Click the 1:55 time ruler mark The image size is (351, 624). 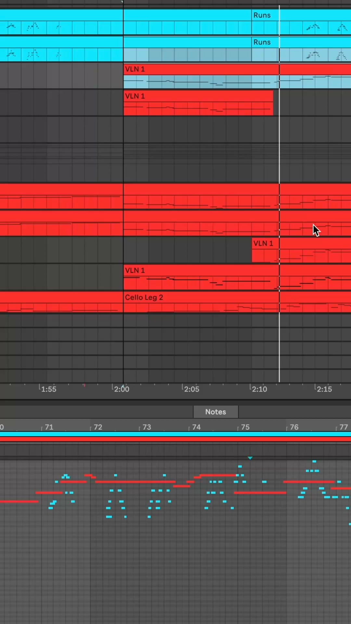[x=48, y=389]
